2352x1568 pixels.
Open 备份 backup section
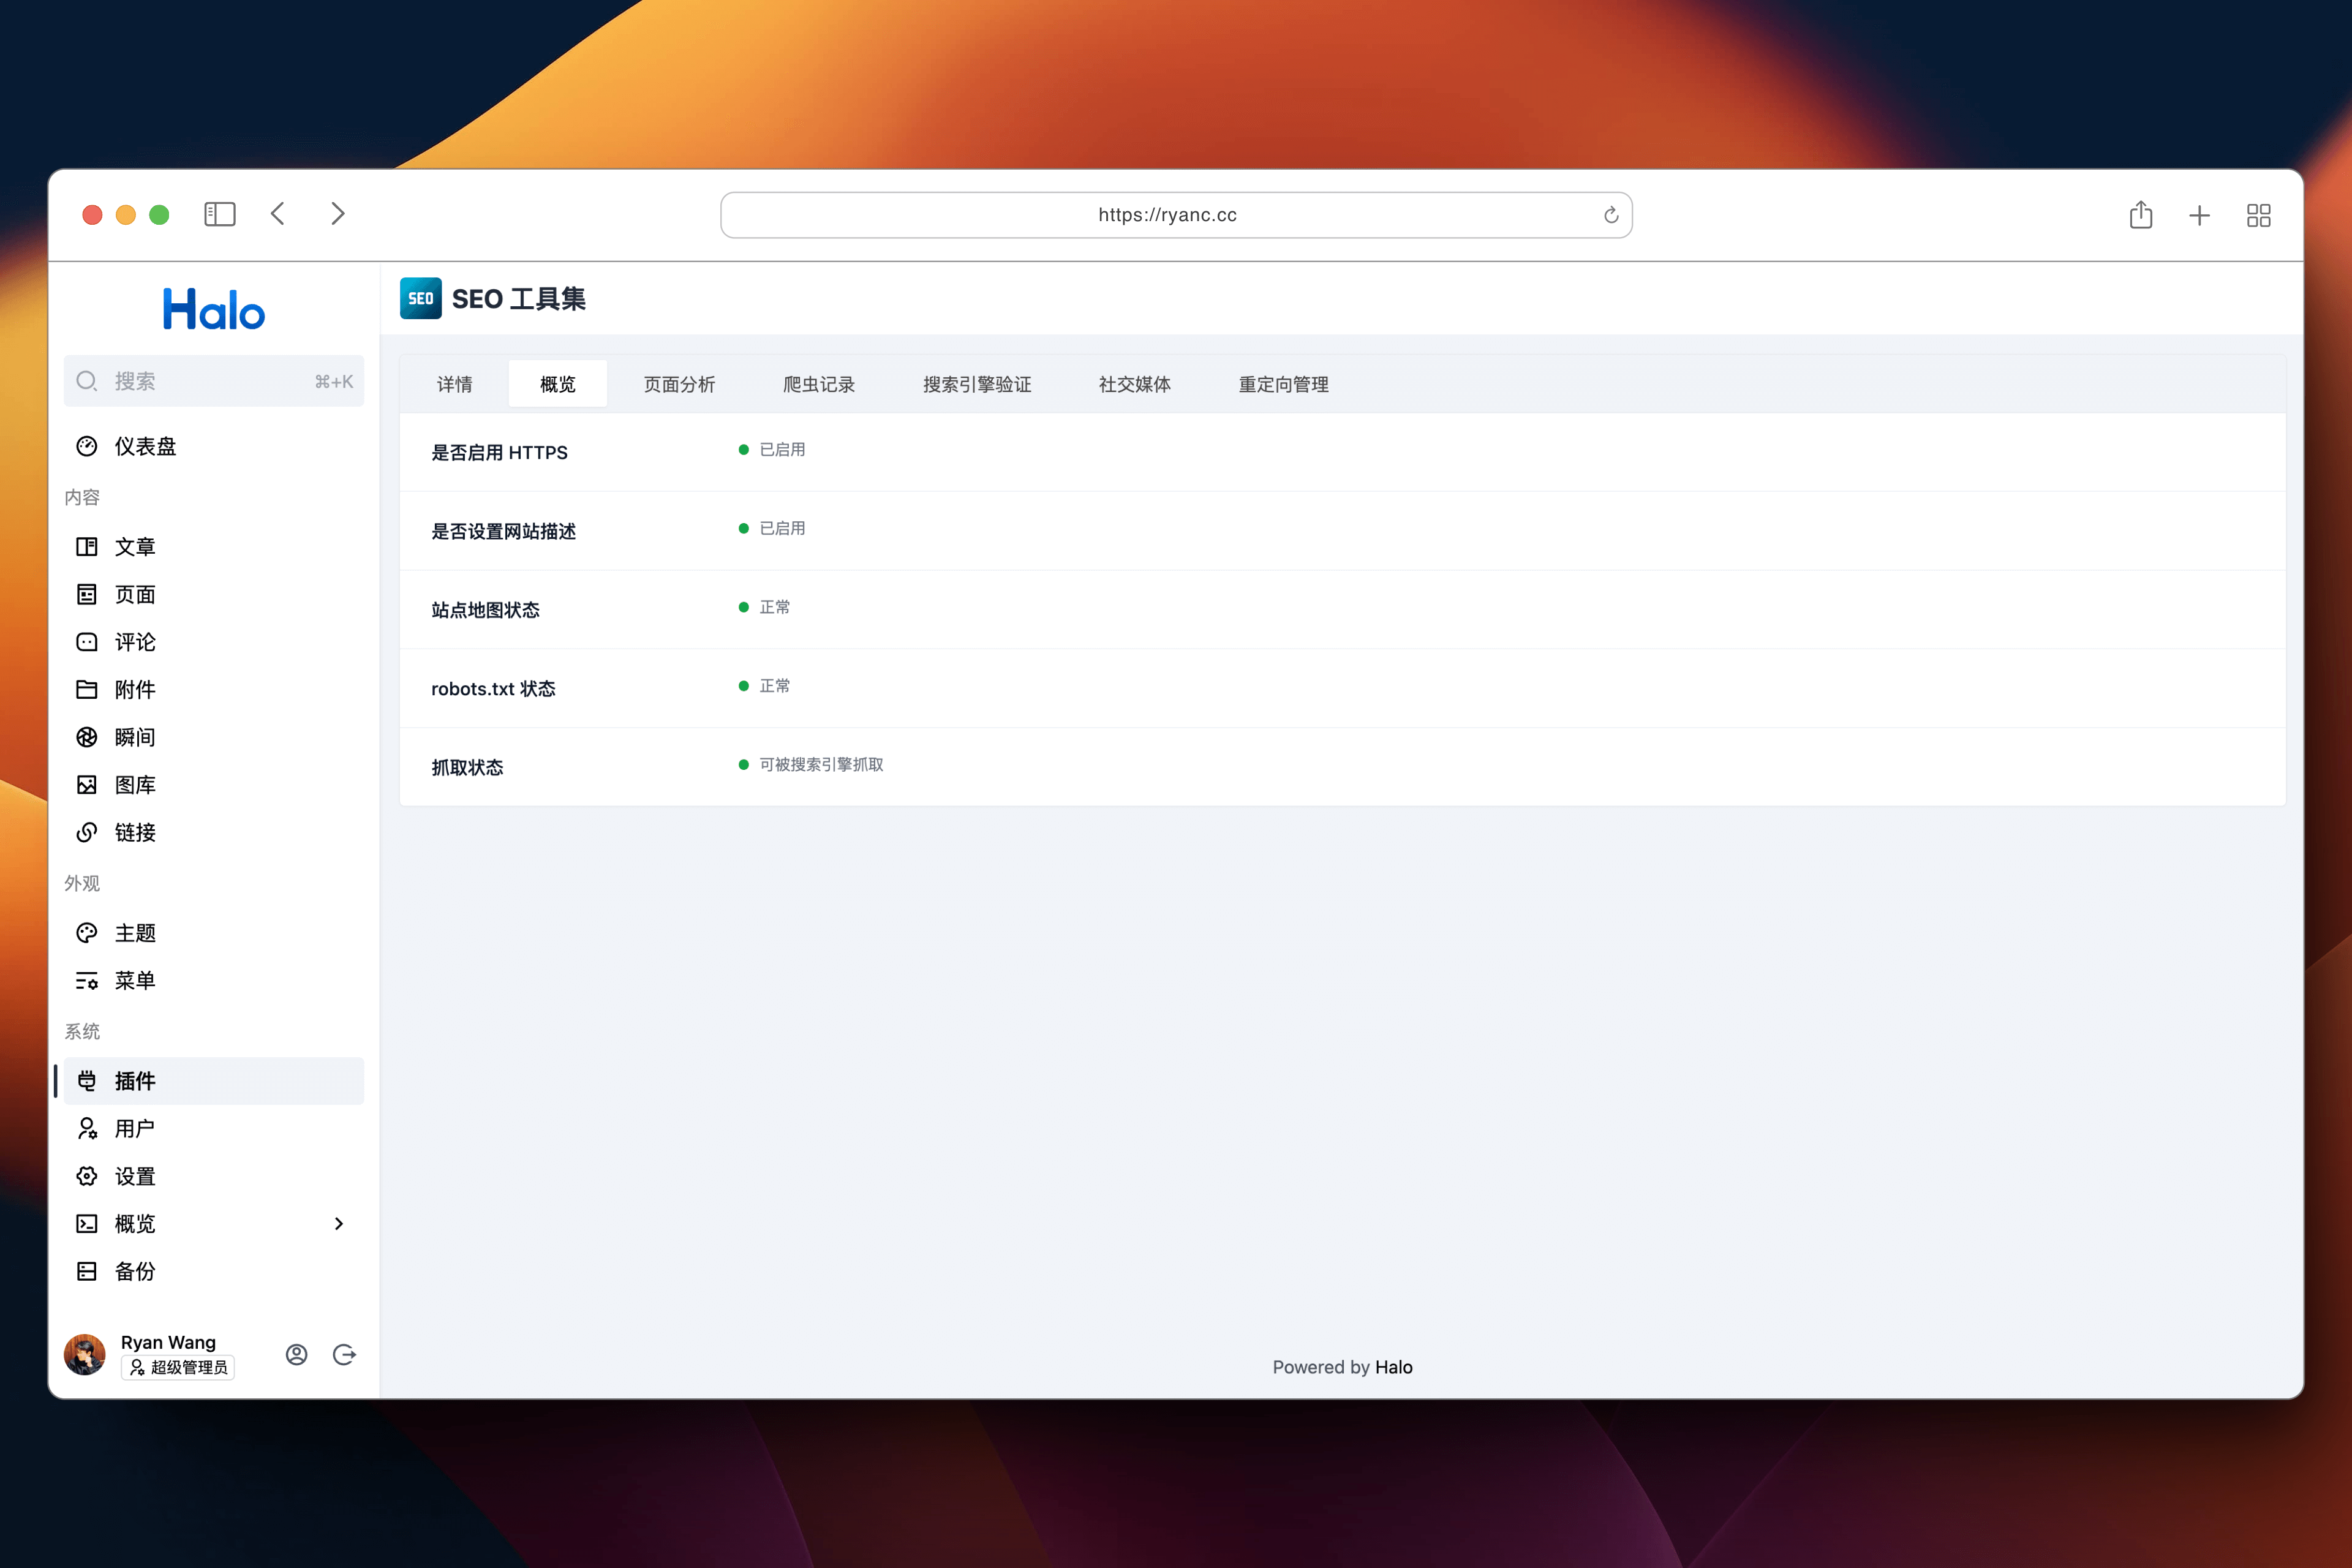click(214, 1272)
